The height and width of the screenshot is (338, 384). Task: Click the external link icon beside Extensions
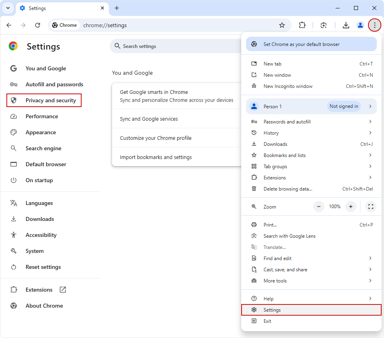[x=63, y=290]
